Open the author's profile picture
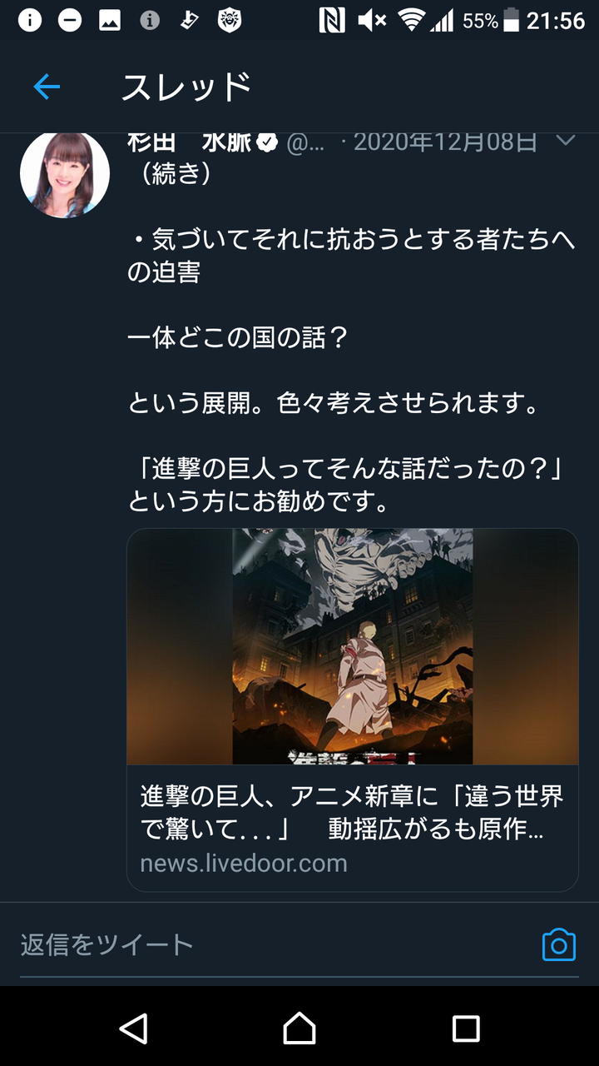Viewport: 599px width, 1066px height. (65, 174)
